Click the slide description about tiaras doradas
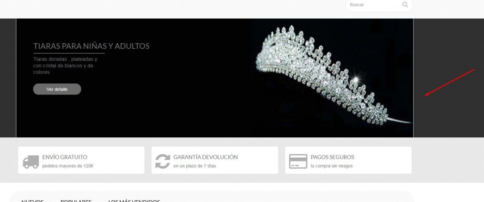 point(65,66)
